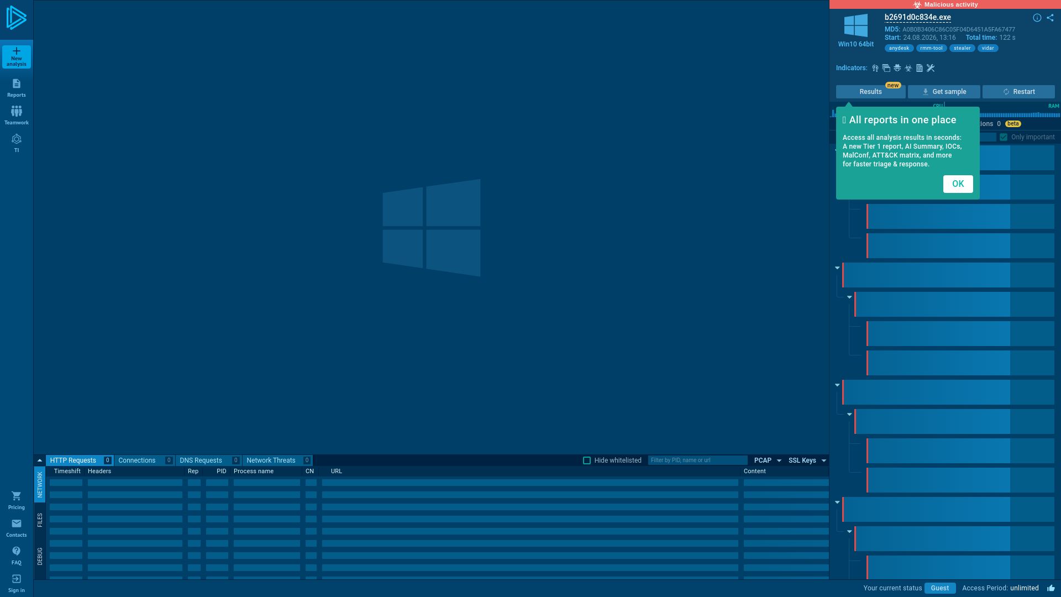Viewport: 1061px width, 597px height.
Task: Click the Start time 24.08.2026, 13:16
Action: (x=929, y=38)
